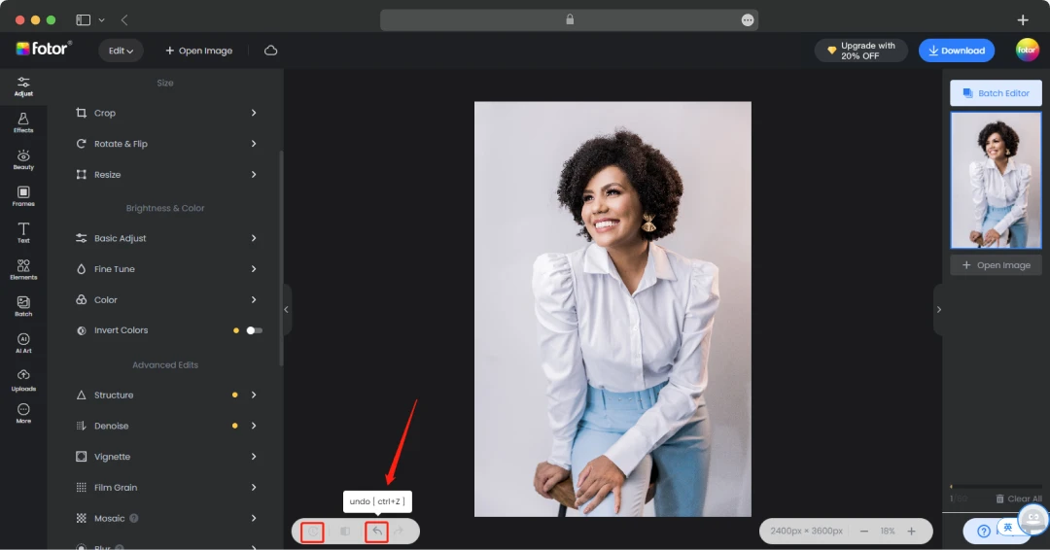Viewport: 1050px width, 550px height.
Task: Click the 18% zoom level value
Action: pos(888,532)
